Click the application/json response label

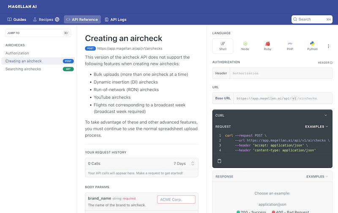(272, 205)
